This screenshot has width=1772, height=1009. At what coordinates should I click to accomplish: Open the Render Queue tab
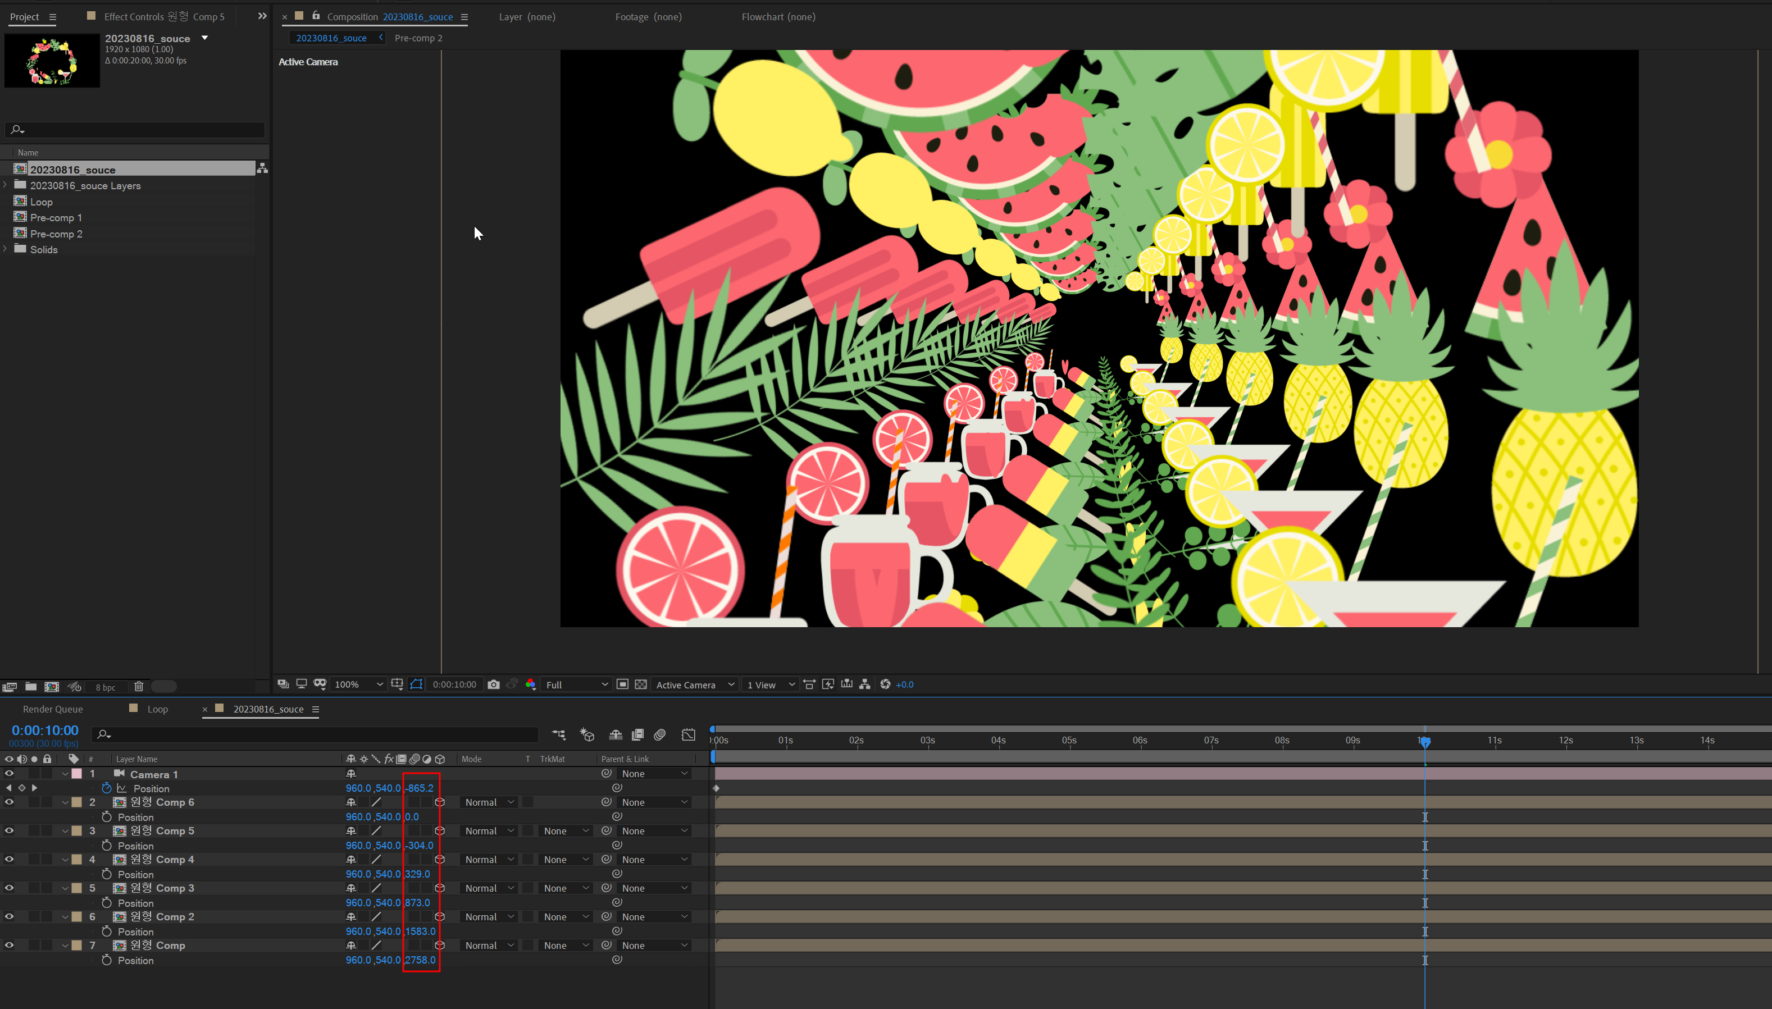coord(53,709)
